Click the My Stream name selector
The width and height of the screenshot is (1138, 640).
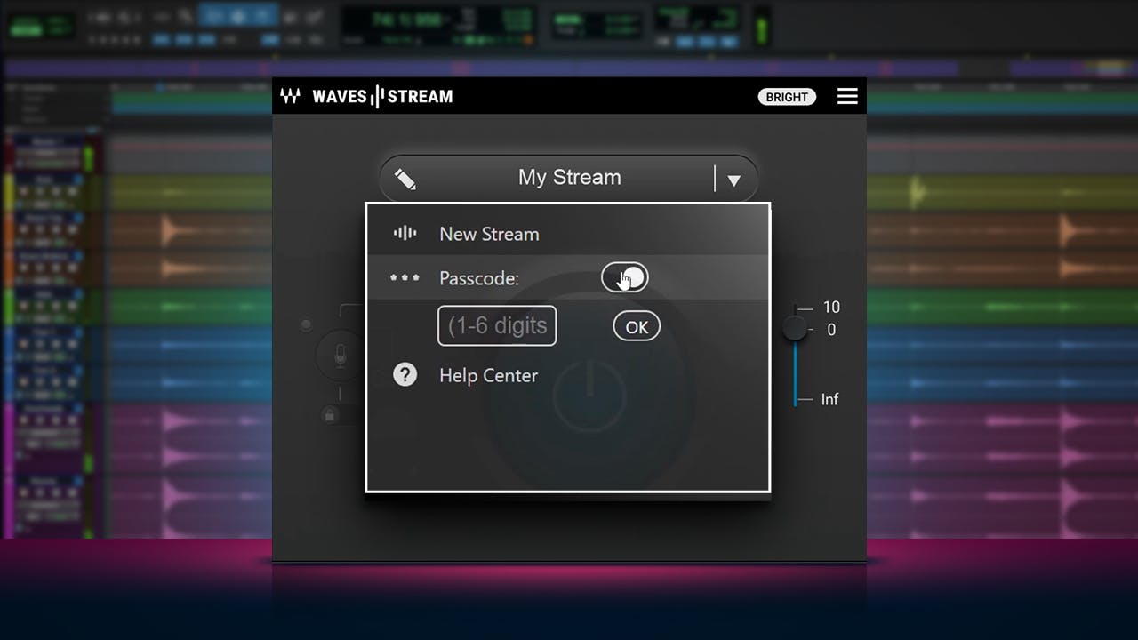(569, 178)
